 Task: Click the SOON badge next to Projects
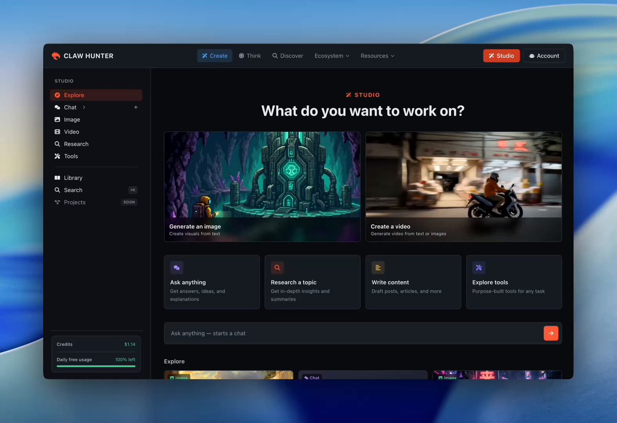129,202
